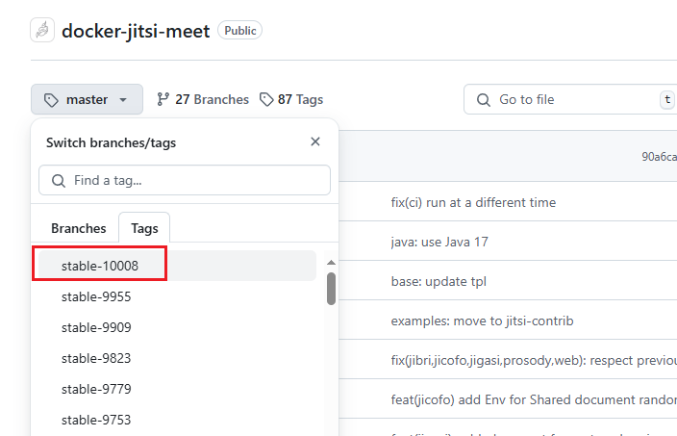Open the 87 Tags link
The image size is (677, 436).
pyautogui.click(x=291, y=99)
